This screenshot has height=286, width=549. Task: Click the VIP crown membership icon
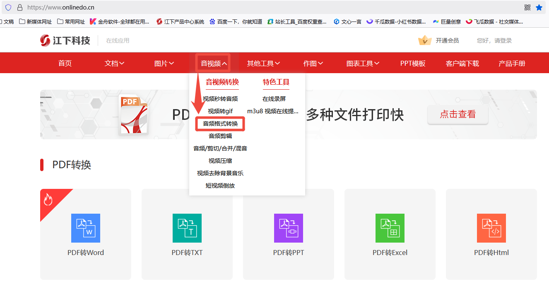tap(425, 41)
